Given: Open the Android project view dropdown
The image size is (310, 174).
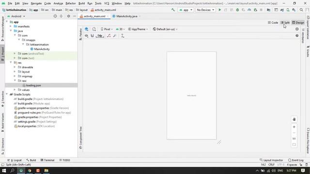Looking at the screenshot, I should pos(16,16).
